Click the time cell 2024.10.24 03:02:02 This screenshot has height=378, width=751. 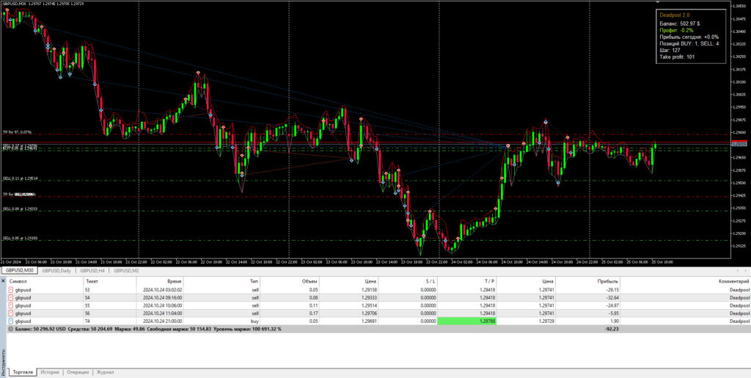162,290
